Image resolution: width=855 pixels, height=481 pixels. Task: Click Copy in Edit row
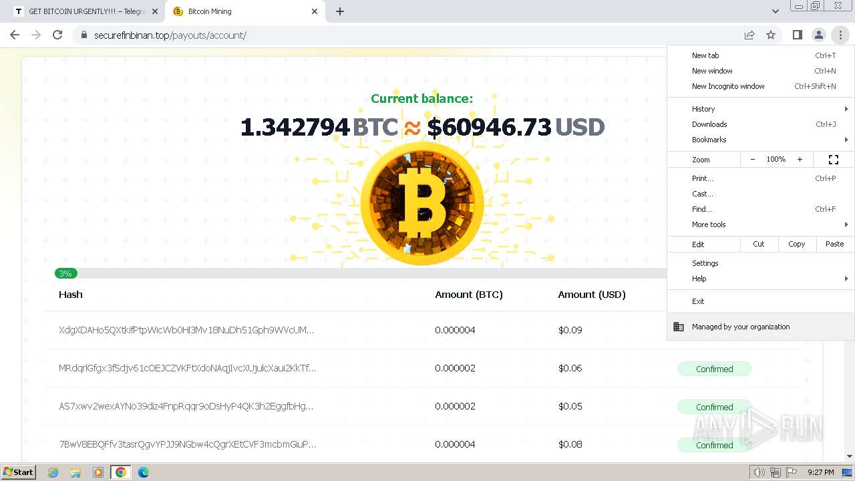coord(797,244)
